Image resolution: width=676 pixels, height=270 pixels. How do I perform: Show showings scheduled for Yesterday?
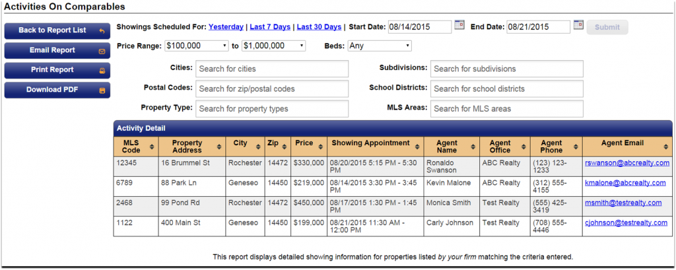(226, 27)
